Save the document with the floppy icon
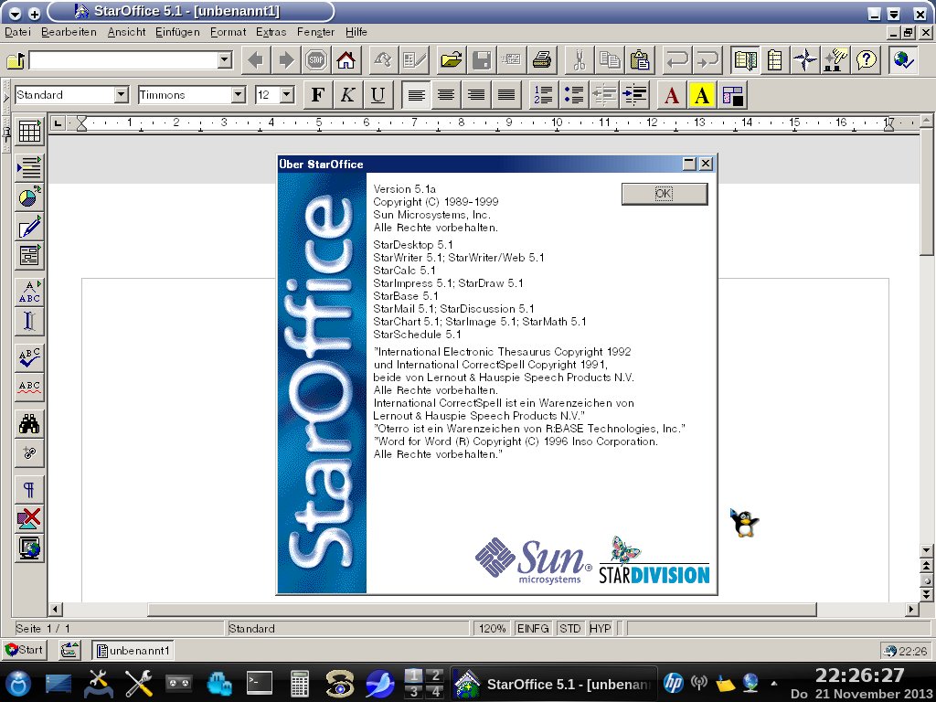This screenshot has width=936, height=702. (x=481, y=59)
